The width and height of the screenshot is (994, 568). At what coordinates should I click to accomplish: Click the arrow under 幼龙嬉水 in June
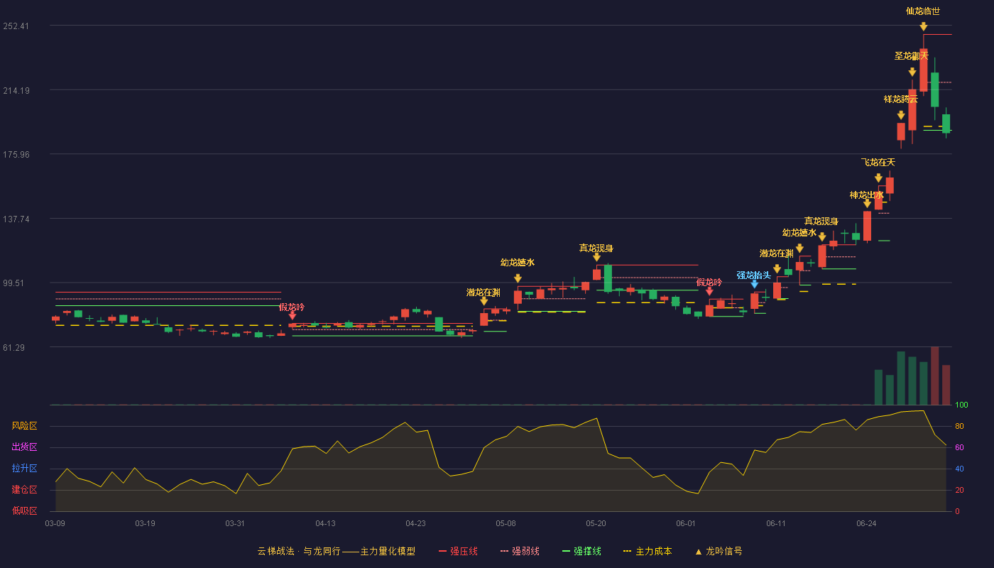(x=799, y=248)
